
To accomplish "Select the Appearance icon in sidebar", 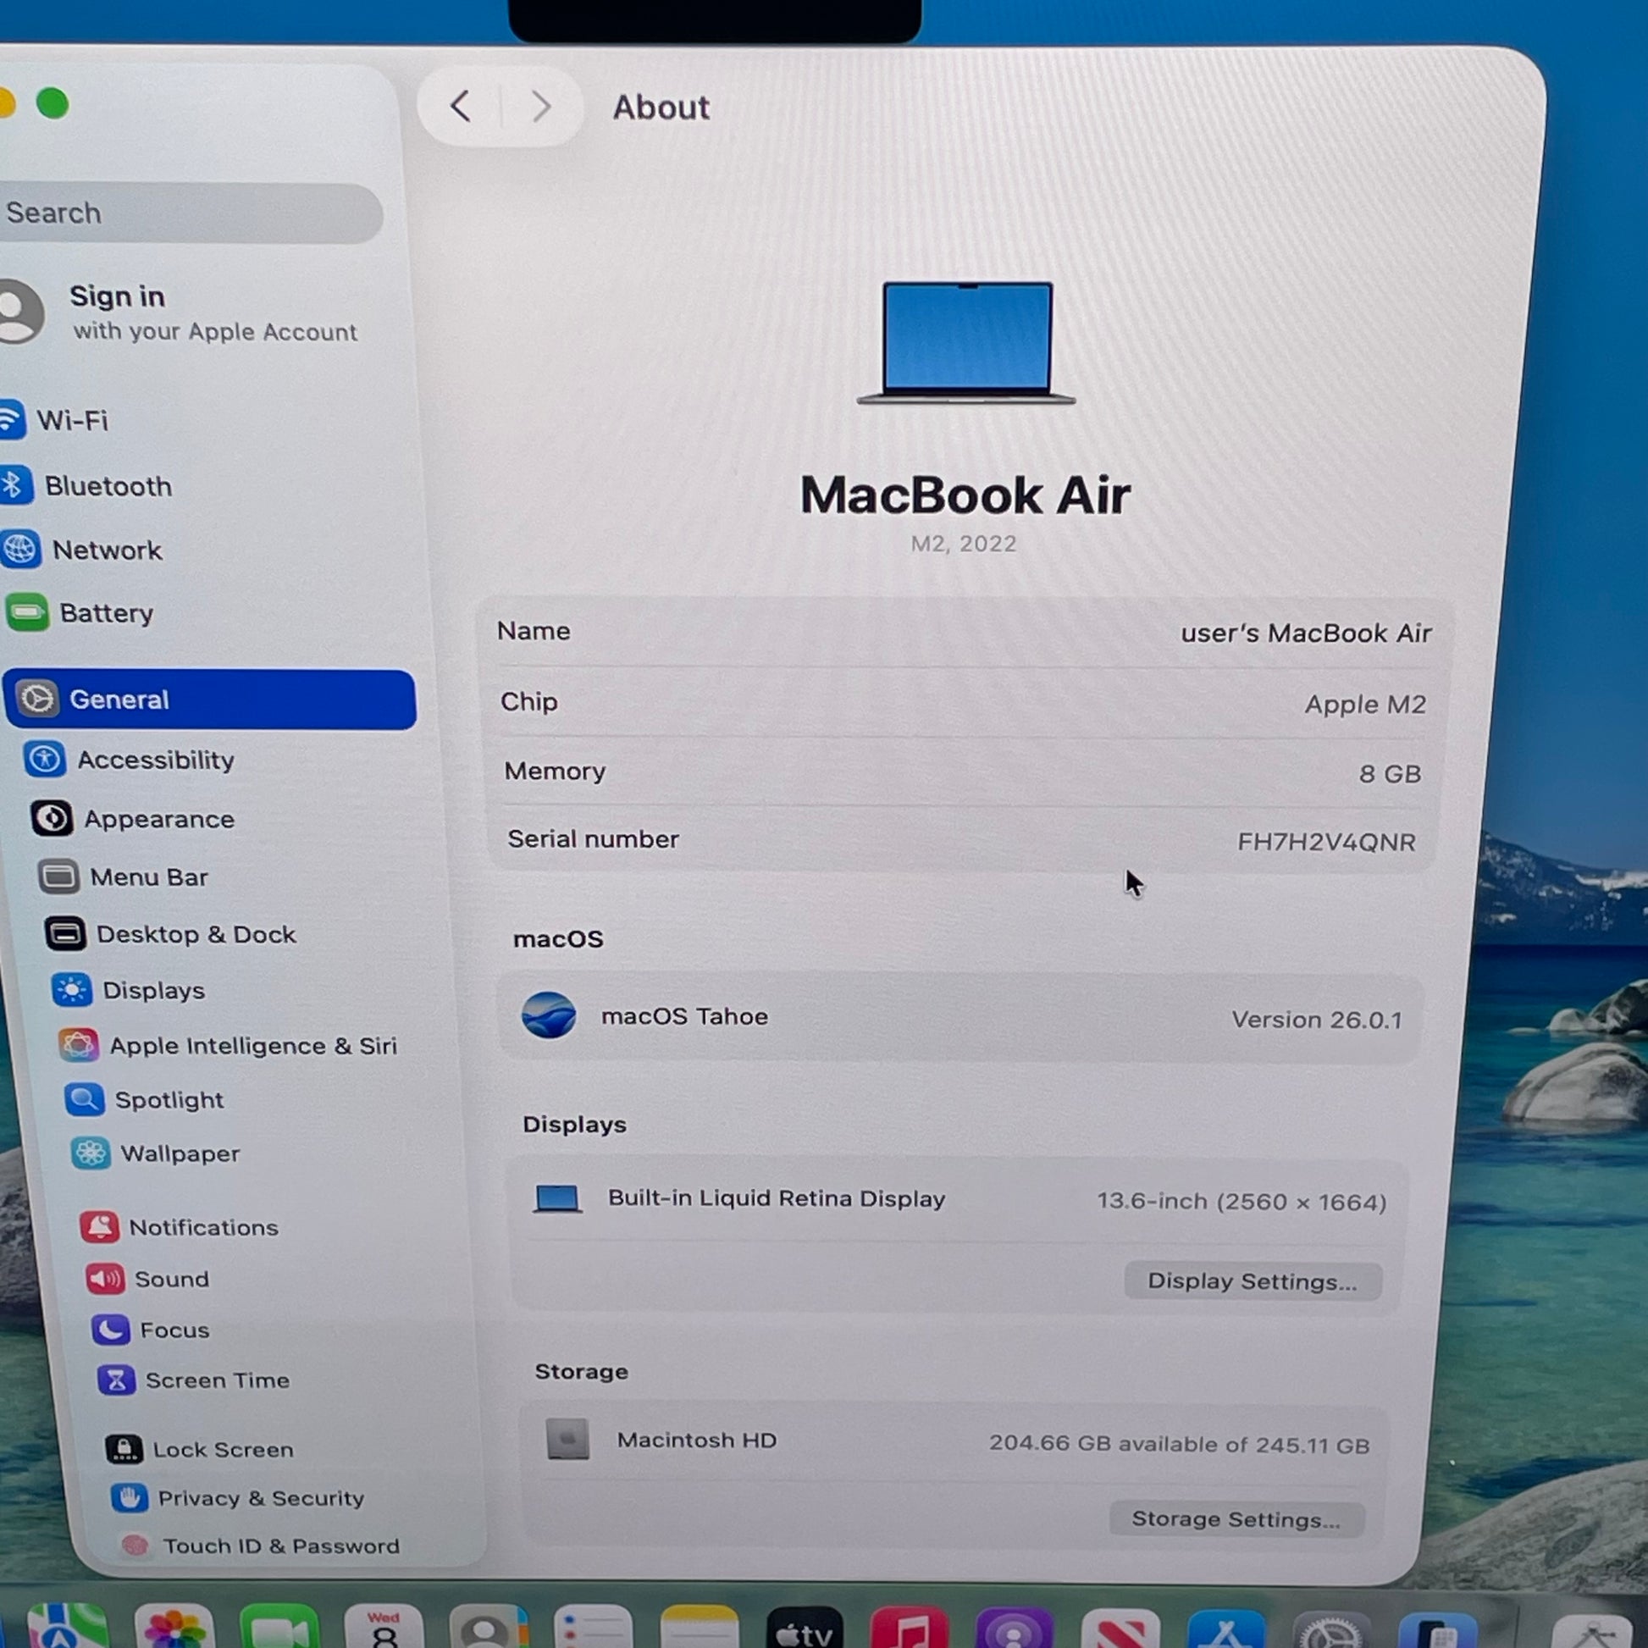I will click(52, 818).
